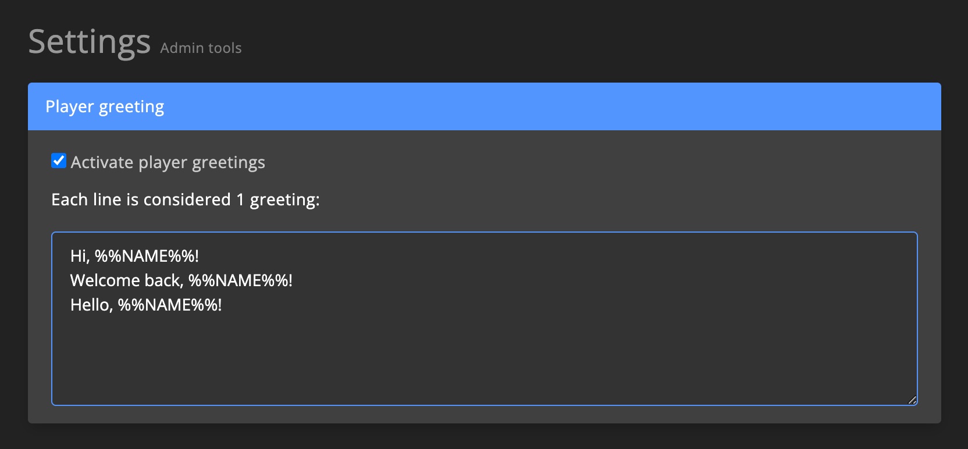Click the "Each line is considered 1 greeting:" label
The width and height of the screenshot is (968, 449).
pos(185,199)
